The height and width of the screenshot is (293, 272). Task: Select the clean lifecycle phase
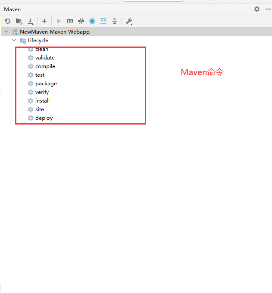point(42,49)
